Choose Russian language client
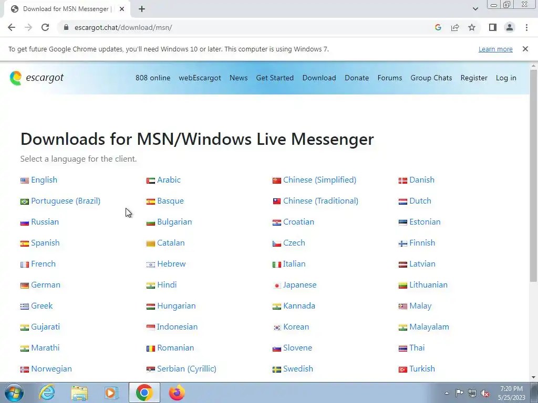The width and height of the screenshot is (538, 403). tap(45, 222)
